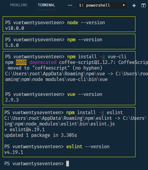The height and width of the screenshot is (170, 148).
Task: Click the highlighted WARN label
Action: pyautogui.click(x=21, y=62)
